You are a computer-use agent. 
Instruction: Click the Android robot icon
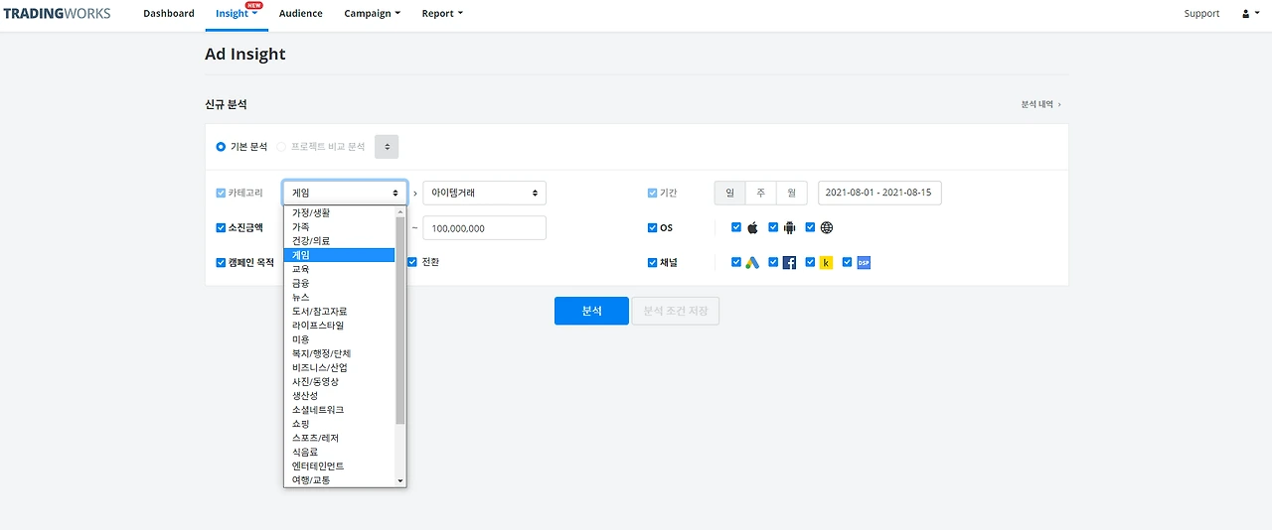coord(789,227)
